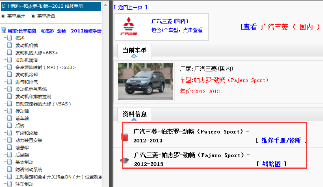This screenshot has width=323, height=187.
Task: Open the 维修手册/诊断 link
Action: (281, 140)
